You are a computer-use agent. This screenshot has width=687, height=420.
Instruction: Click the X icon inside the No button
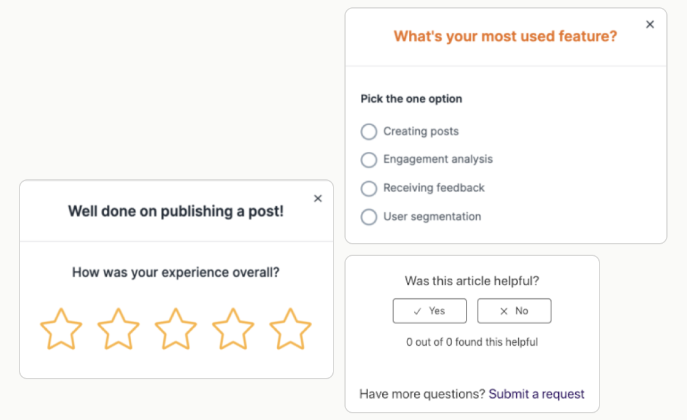505,311
